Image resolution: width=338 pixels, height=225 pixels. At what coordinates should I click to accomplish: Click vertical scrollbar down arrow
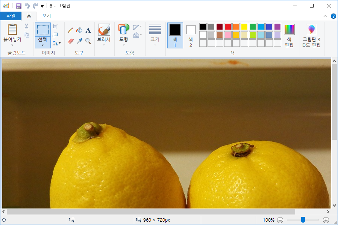point(334,205)
